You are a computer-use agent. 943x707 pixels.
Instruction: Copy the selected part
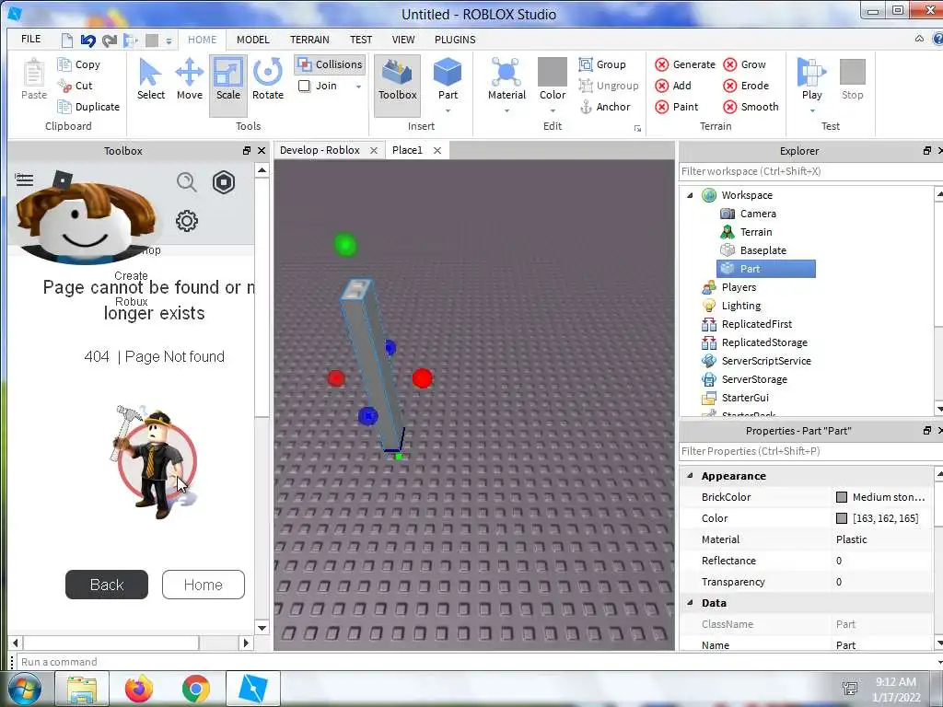79,64
